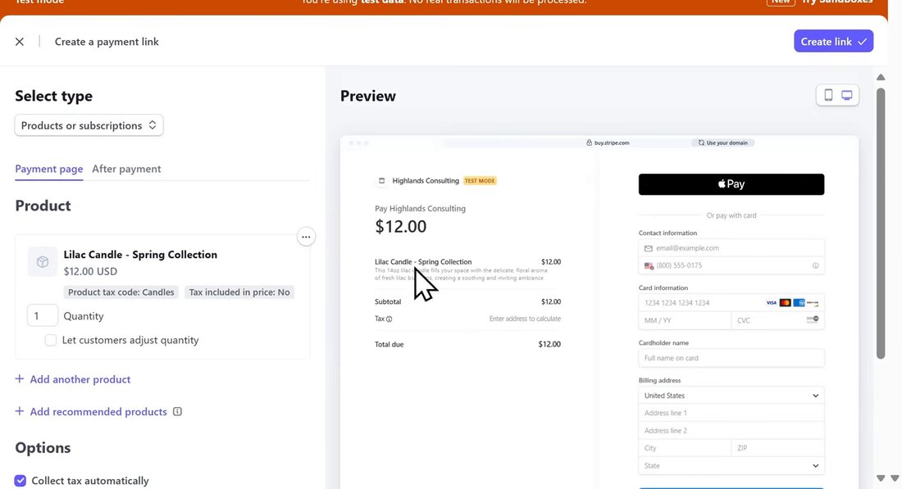Click the phone field info icon

coord(815,265)
